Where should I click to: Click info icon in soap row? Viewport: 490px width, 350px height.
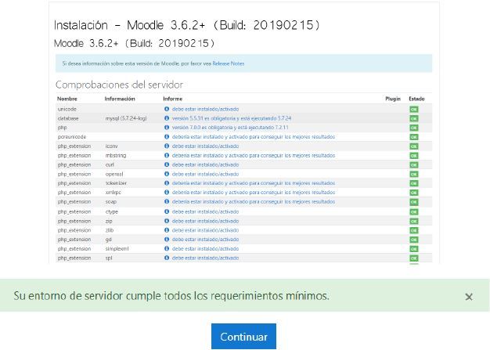click(167, 202)
